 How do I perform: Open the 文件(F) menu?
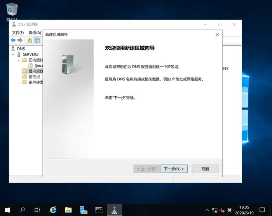coord(18,33)
